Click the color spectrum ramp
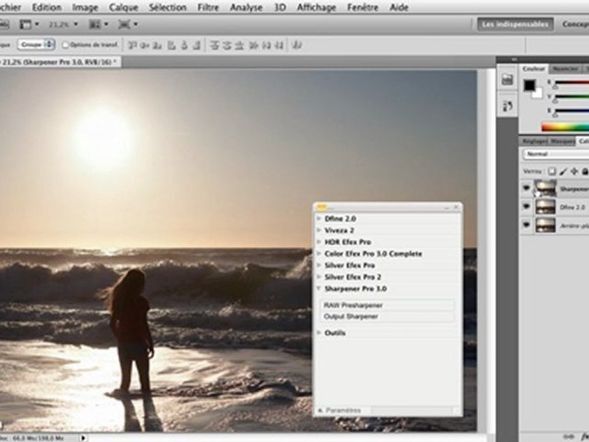The width and height of the screenshot is (589, 442). tap(565, 127)
